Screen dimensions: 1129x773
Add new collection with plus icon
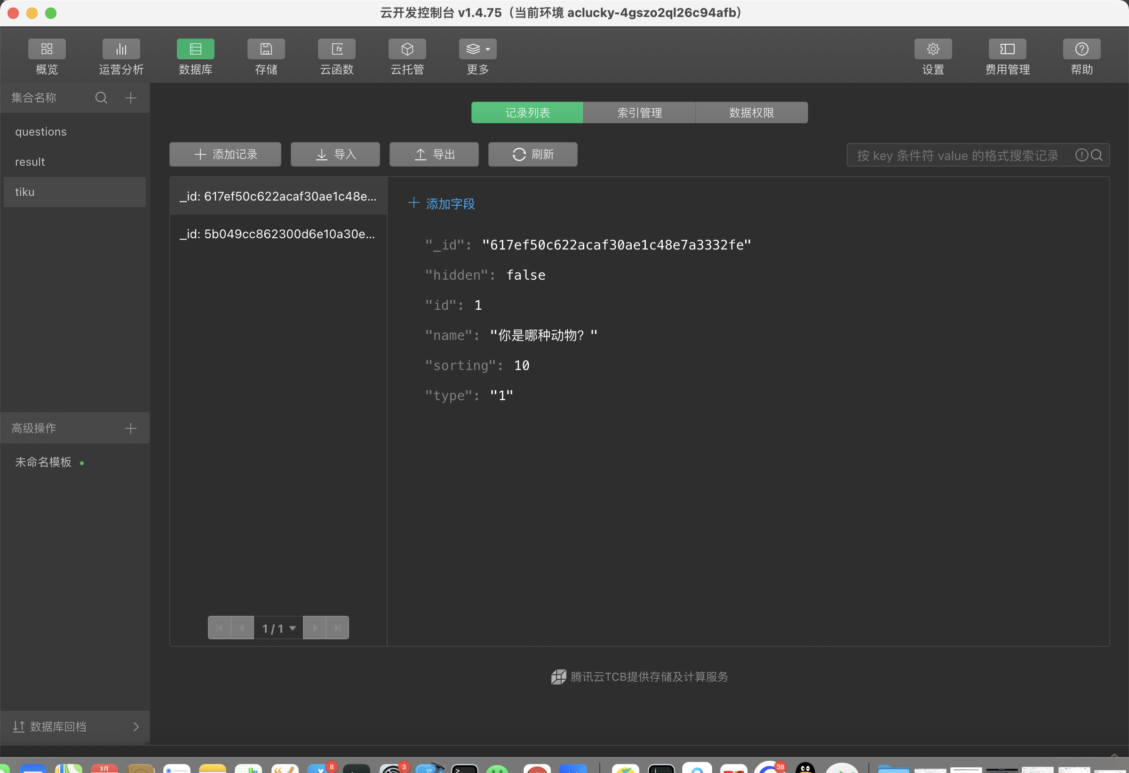coord(131,98)
